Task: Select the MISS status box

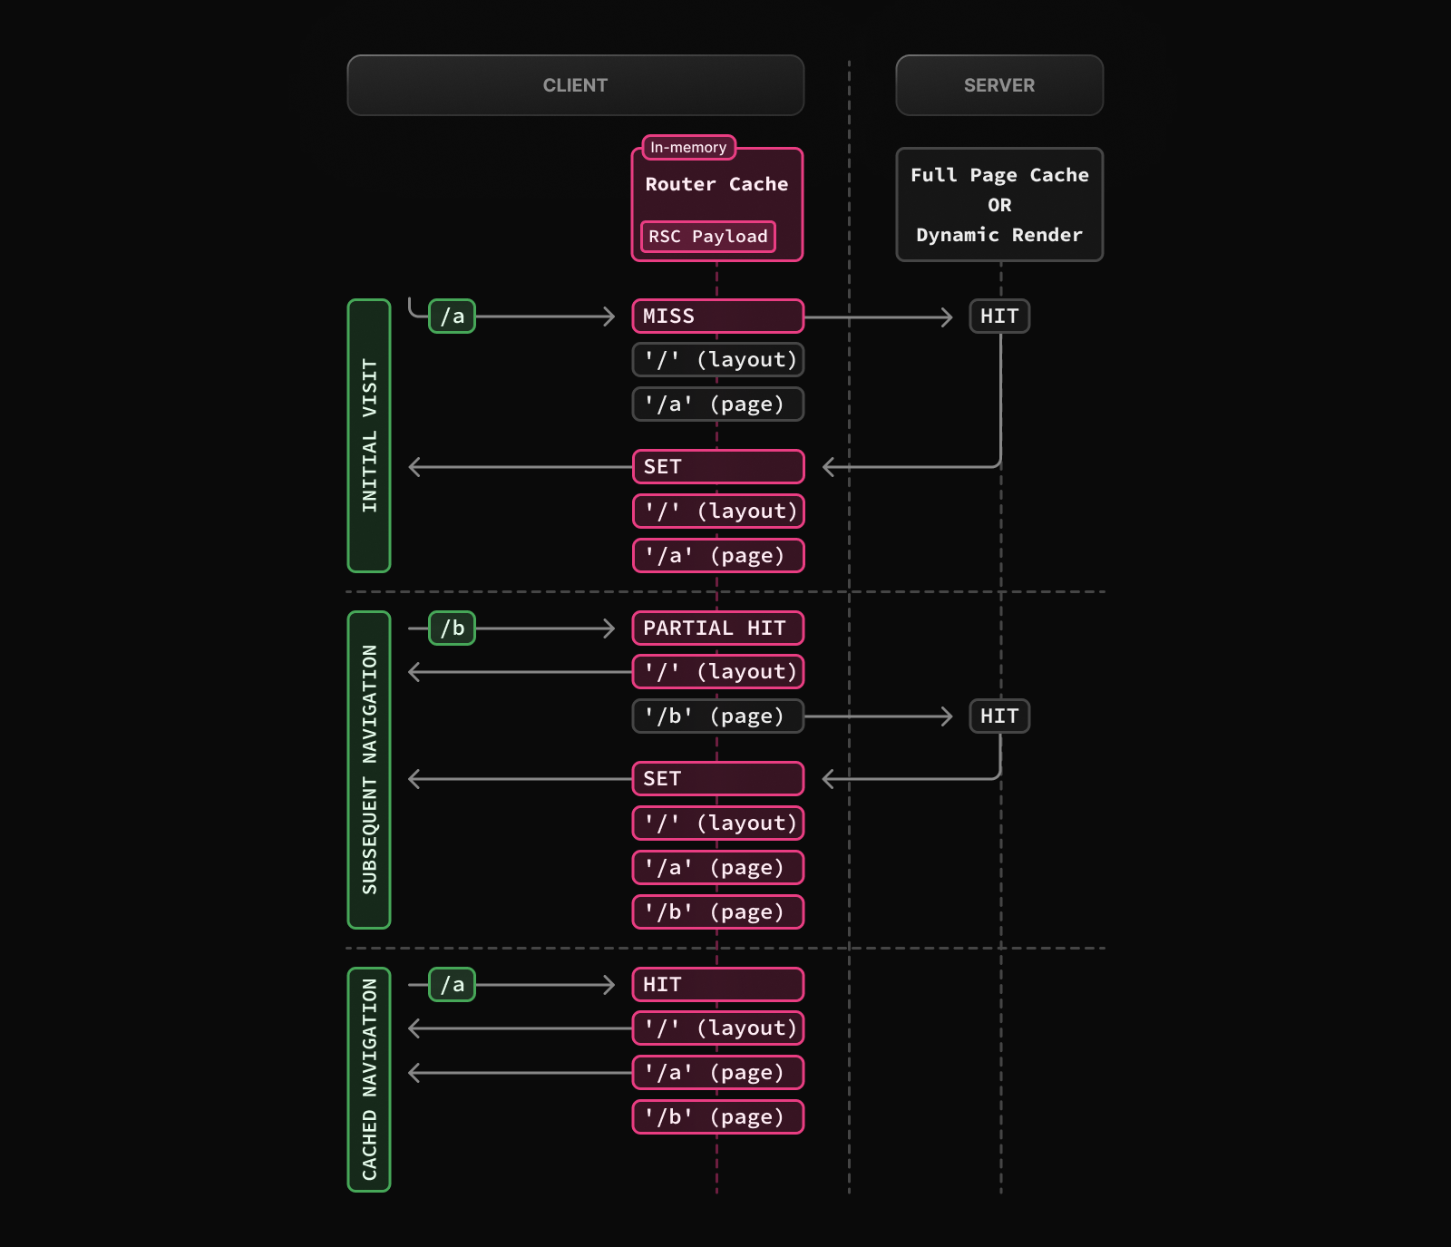Action: pos(717,316)
